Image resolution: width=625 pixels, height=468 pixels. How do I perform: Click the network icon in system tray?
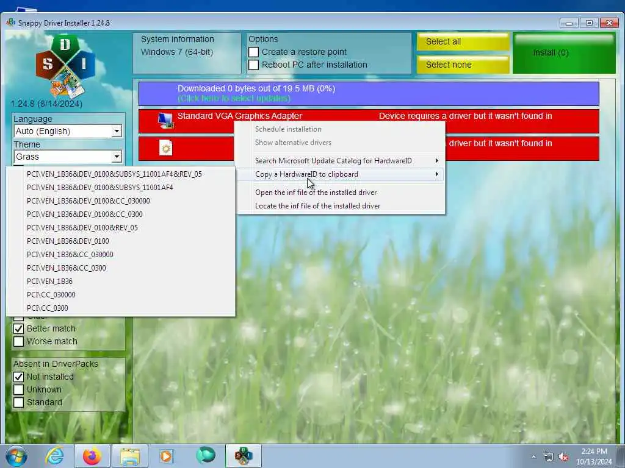click(x=549, y=457)
